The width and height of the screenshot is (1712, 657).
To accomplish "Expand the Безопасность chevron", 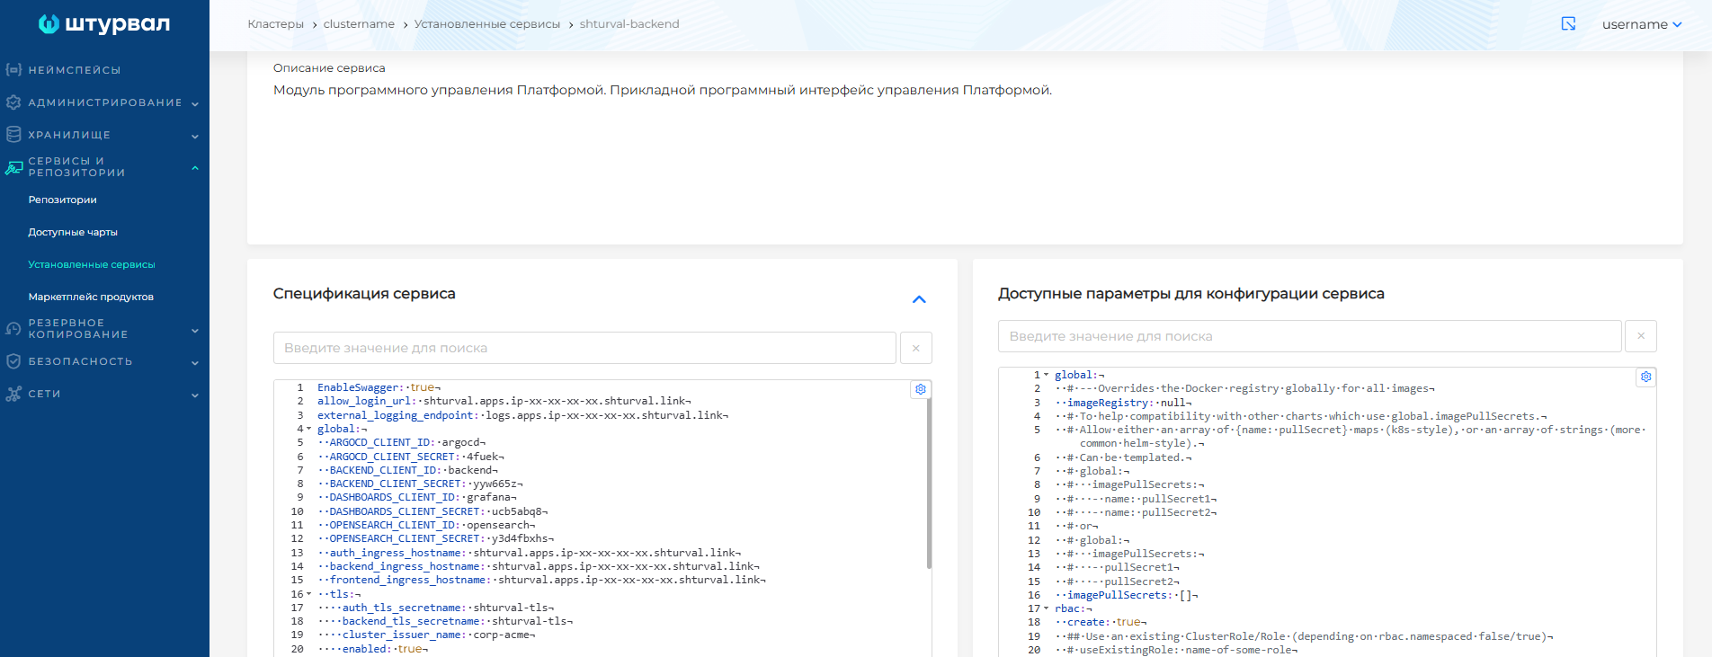I will click(x=195, y=363).
